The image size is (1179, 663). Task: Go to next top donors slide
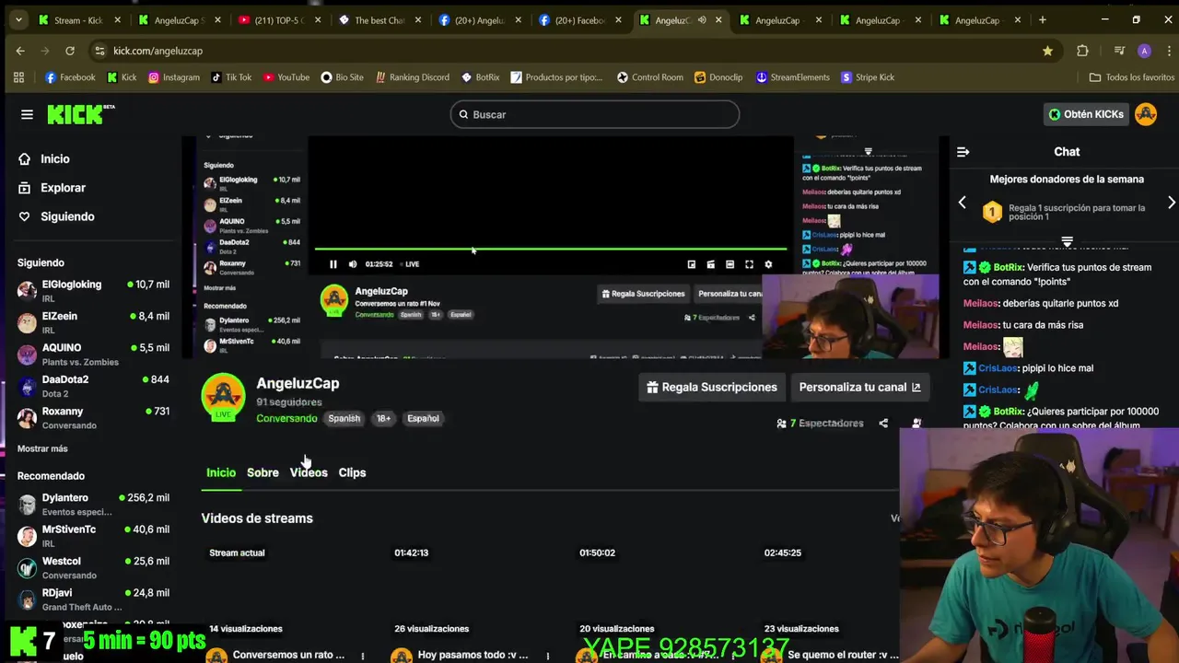pos(1171,203)
